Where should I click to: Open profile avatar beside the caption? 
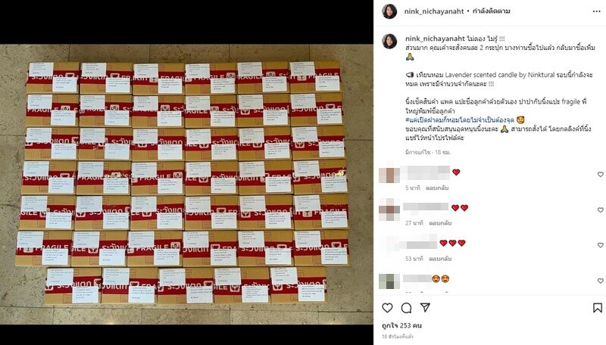pos(389,42)
